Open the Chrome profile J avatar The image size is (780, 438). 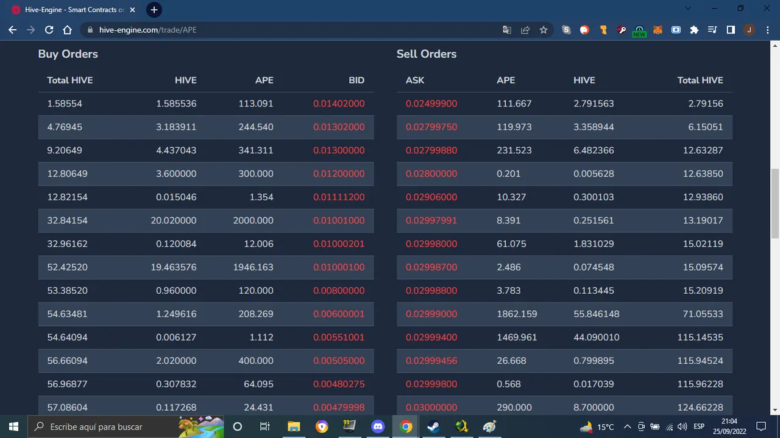click(x=749, y=30)
